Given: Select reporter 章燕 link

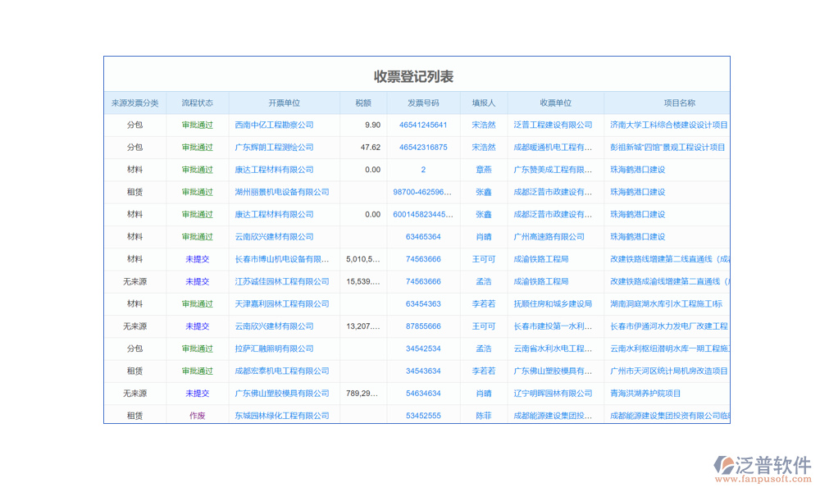Looking at the screenshot, I should click(484, 170).
